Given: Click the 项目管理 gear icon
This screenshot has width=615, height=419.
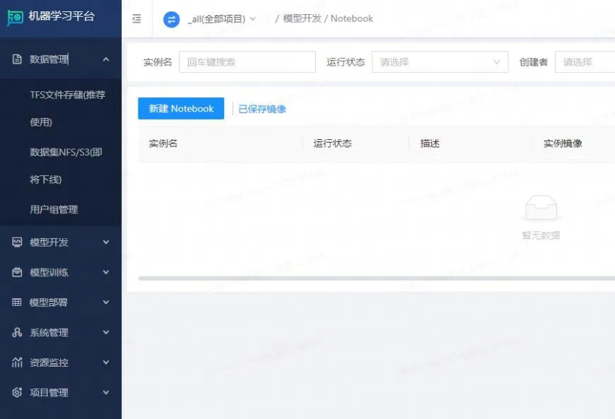Looking at the screenshot, I should point(18,392).
